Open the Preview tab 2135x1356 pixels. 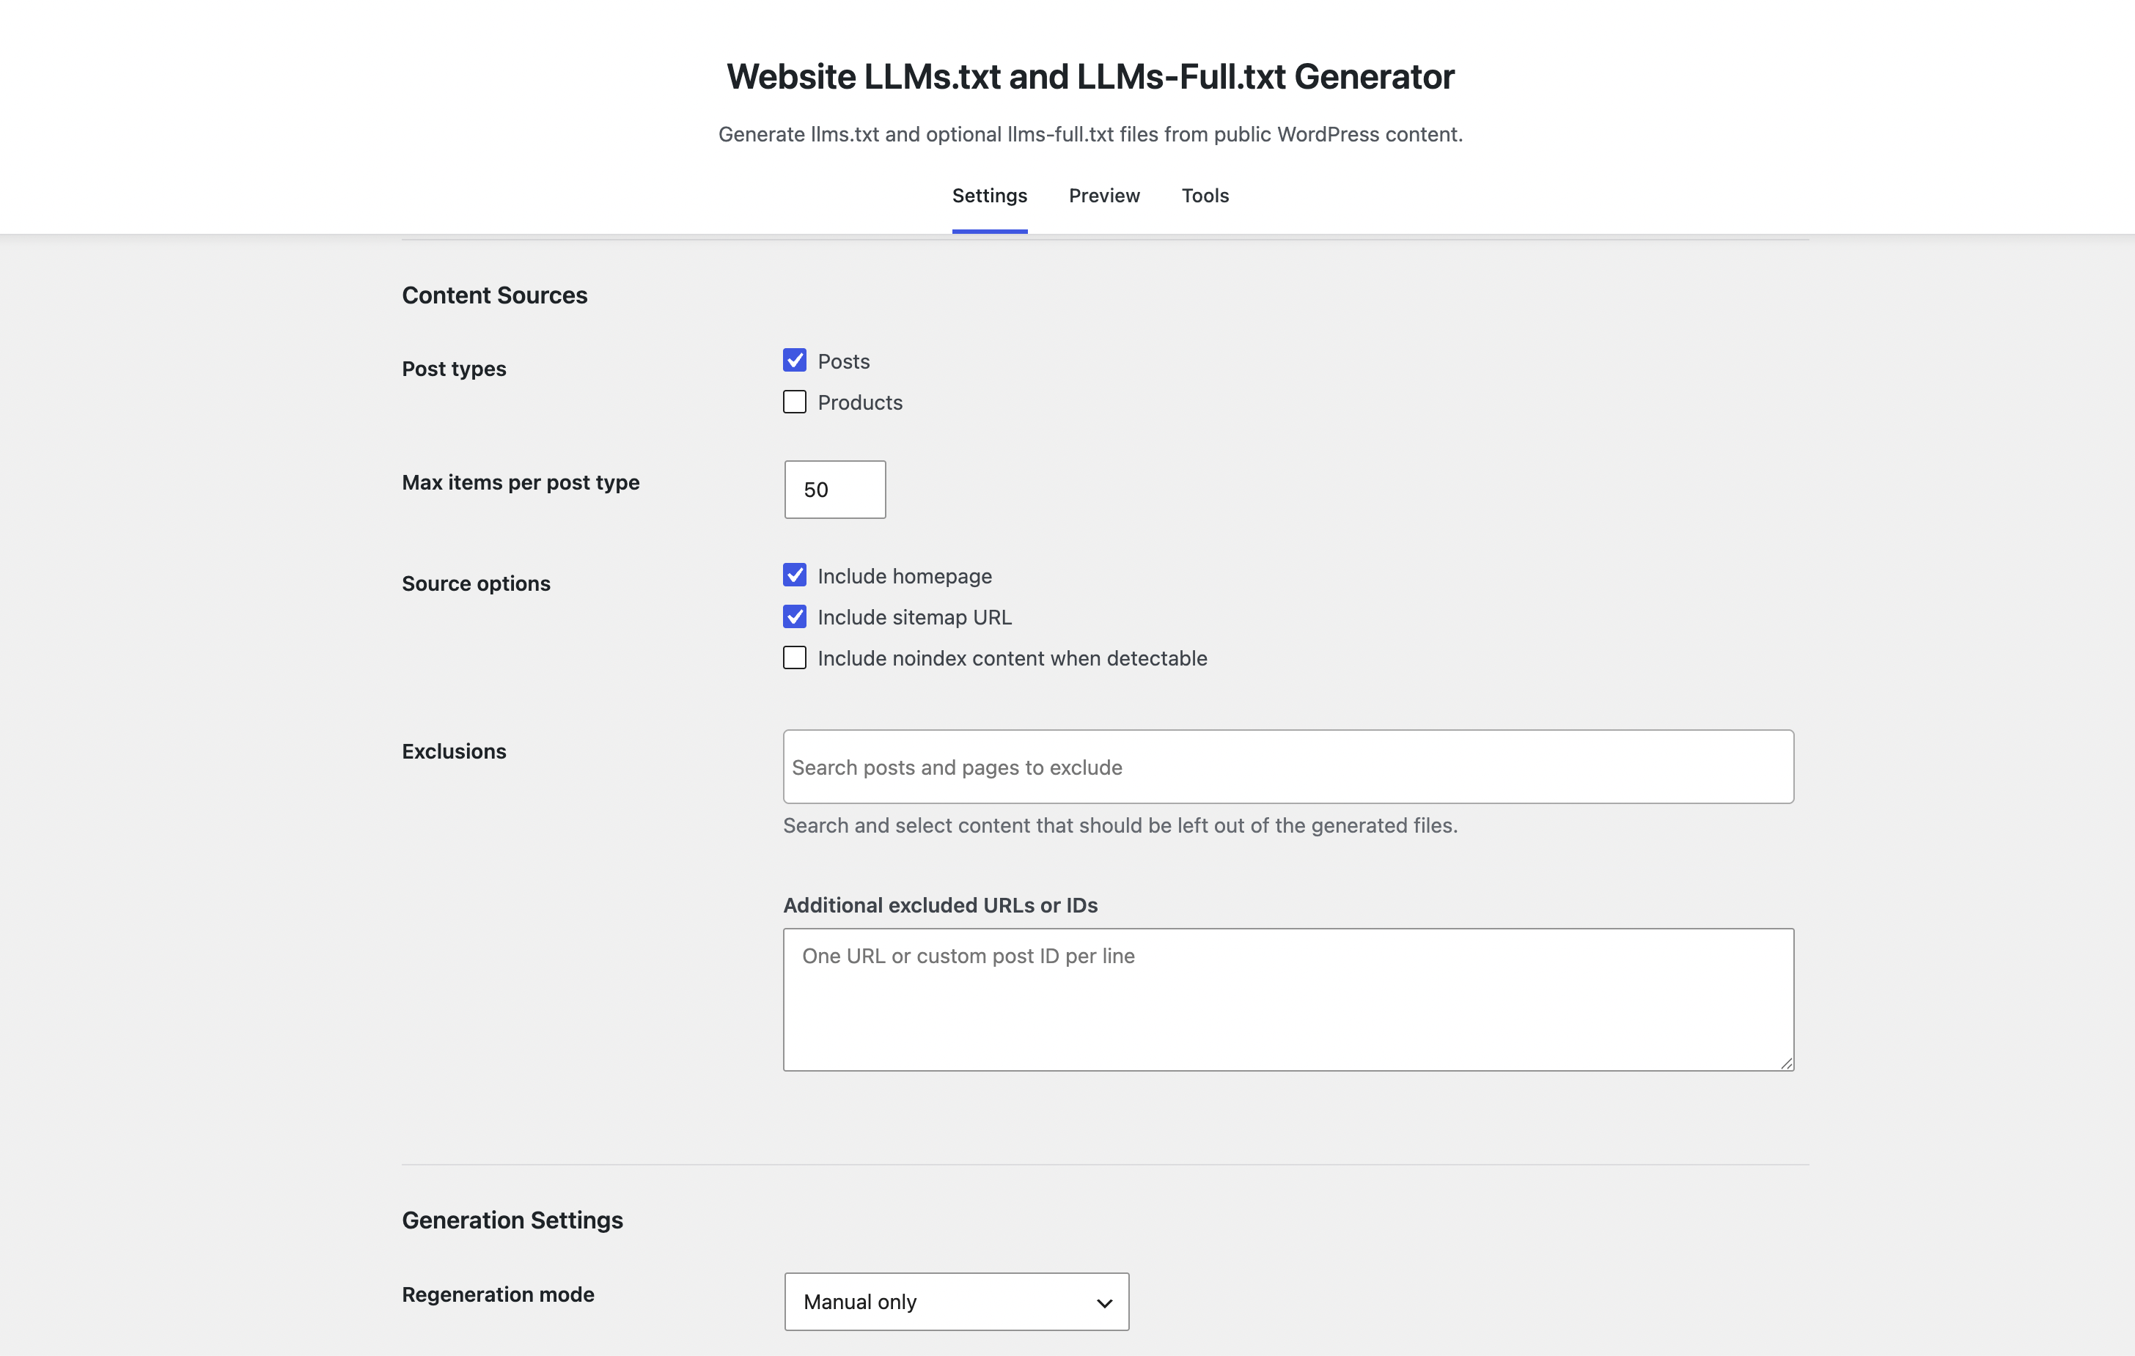(x=1104, y=196)
